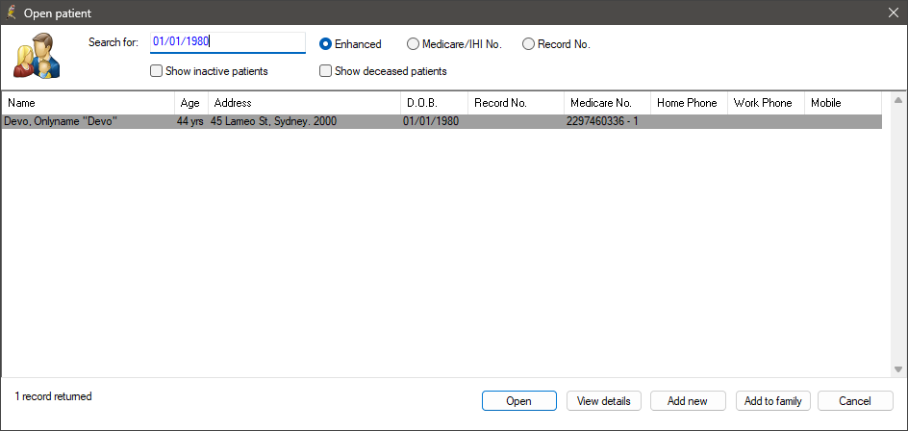Screen dimensions: 908x431
Task: Select the Enhanced search radio button
Action: coord(350,44)
